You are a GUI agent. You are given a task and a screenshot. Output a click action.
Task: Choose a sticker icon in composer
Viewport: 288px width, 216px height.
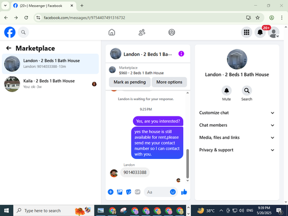pos(128,192)
